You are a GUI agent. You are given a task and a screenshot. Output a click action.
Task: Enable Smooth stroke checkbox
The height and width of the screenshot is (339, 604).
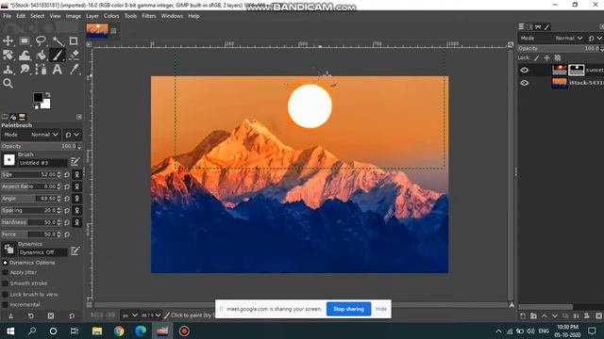[x=5, y=283]
